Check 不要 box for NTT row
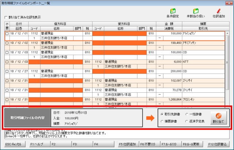Image resolution: width=234 pixels, height=150 pixels. coord(7,62)
